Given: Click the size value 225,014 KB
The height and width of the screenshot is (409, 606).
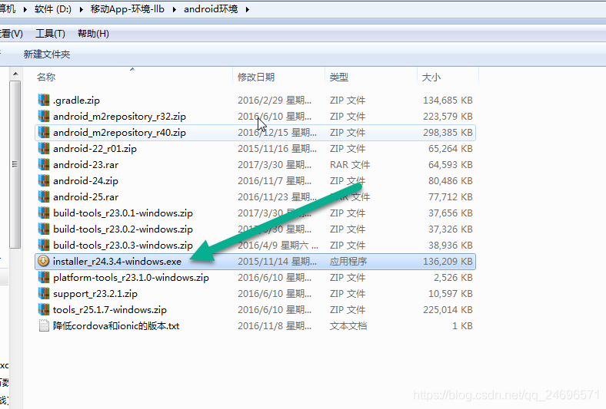Looking at the screenshot, I should [x=448, y=310].
